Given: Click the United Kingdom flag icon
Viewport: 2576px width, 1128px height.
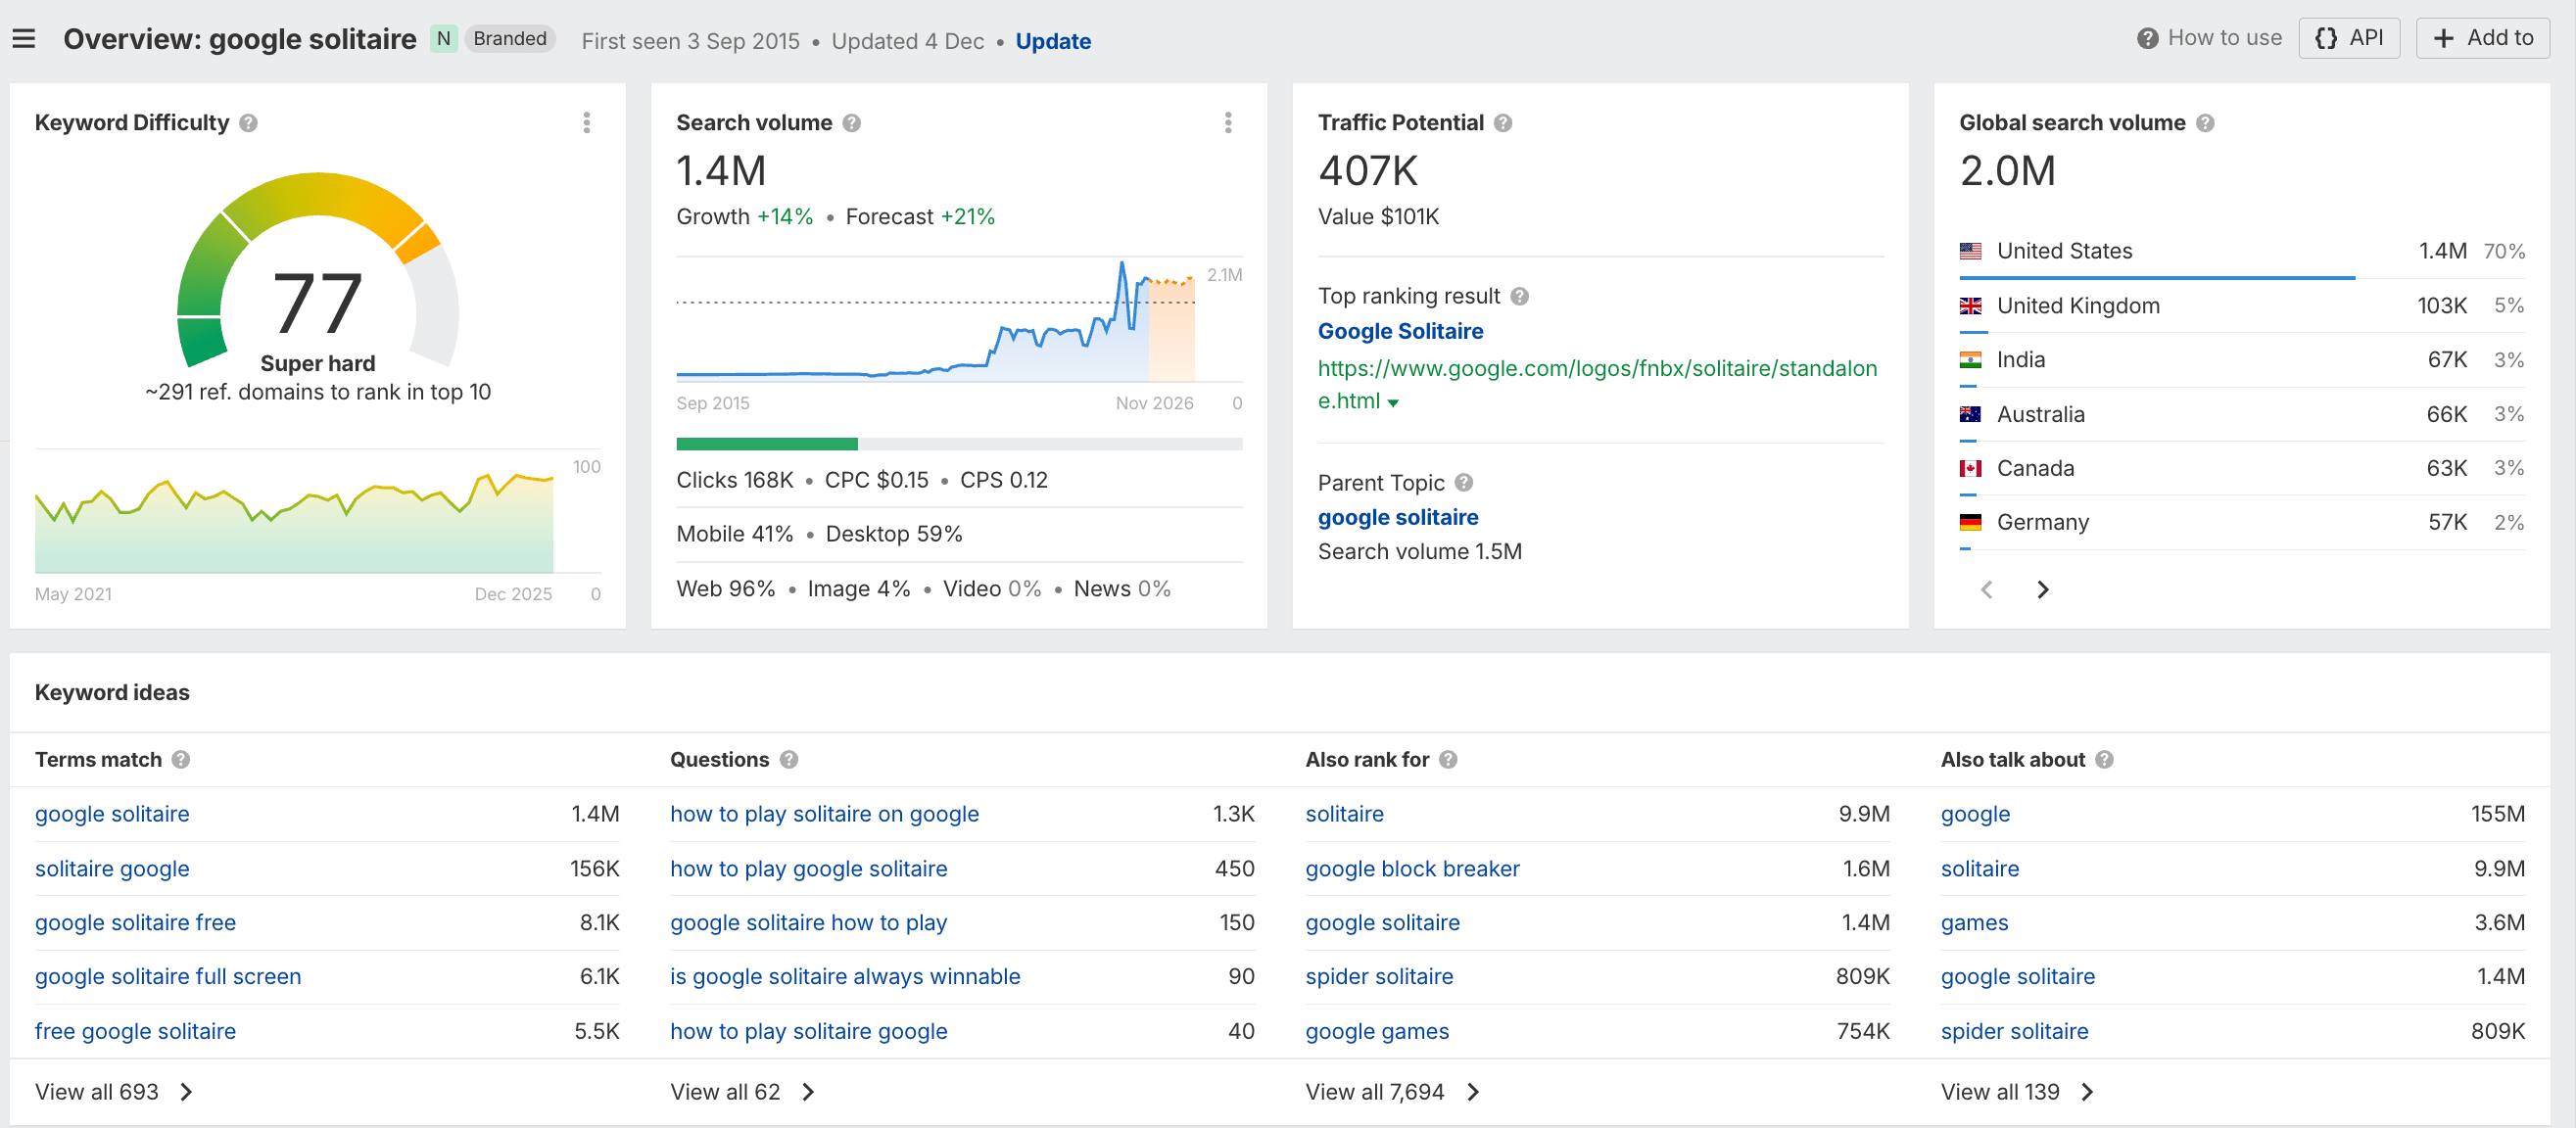Looking at the screenshot, I should 1970,306.
